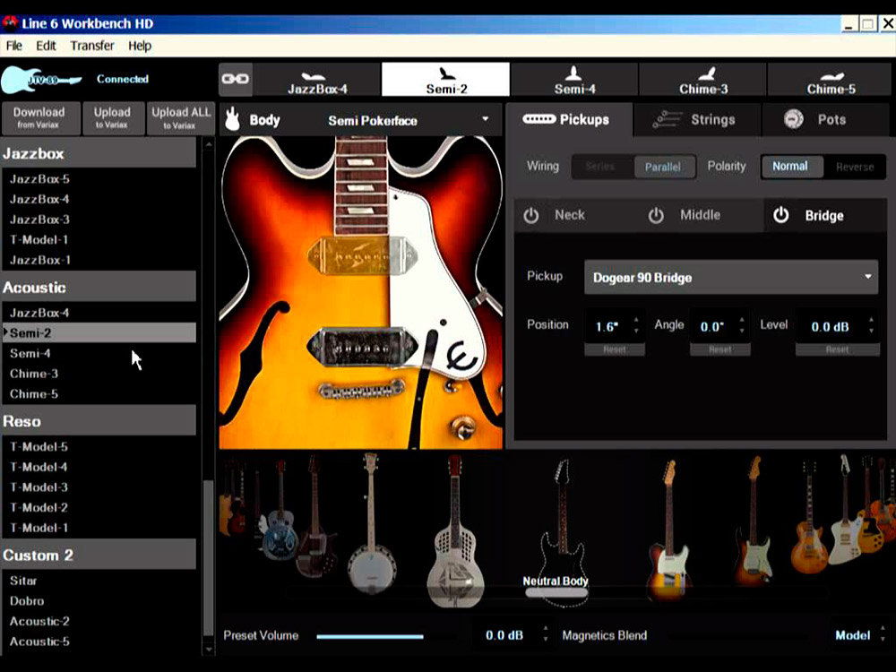Toggle the Neck pickup power switch
Screen dimensions: 896x672
530,215
